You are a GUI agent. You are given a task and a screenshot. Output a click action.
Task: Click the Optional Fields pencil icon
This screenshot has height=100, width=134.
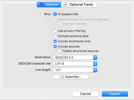(x=66, y=4)
